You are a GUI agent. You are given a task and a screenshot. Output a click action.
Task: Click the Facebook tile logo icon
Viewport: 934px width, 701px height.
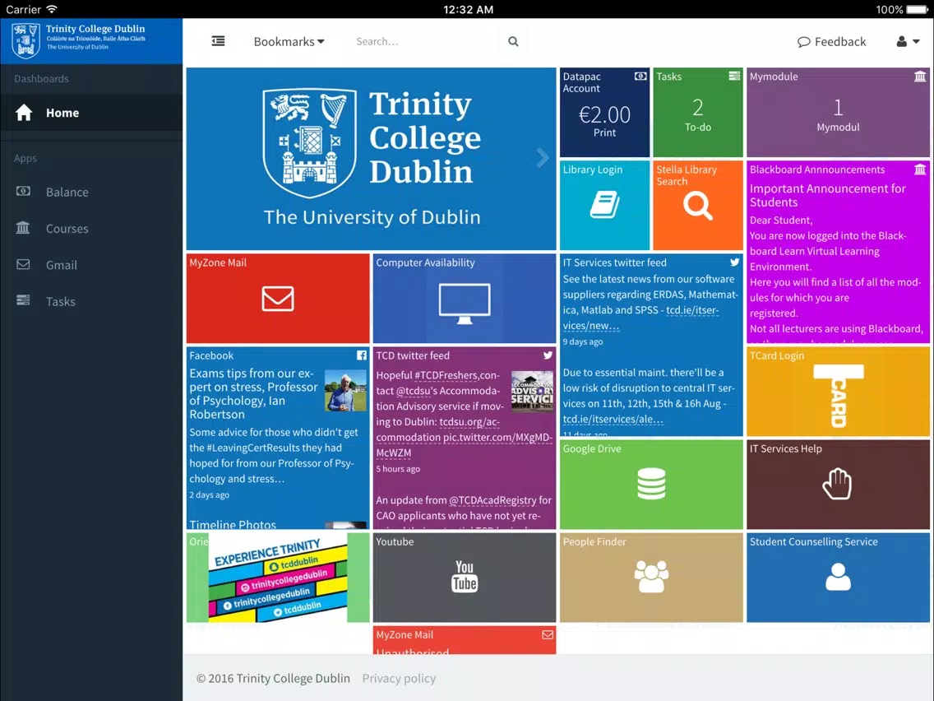click(x=362, y=355)
